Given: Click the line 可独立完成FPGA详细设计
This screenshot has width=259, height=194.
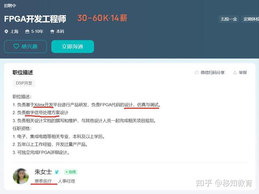Looking at the screenshot, I should [41, 152].
